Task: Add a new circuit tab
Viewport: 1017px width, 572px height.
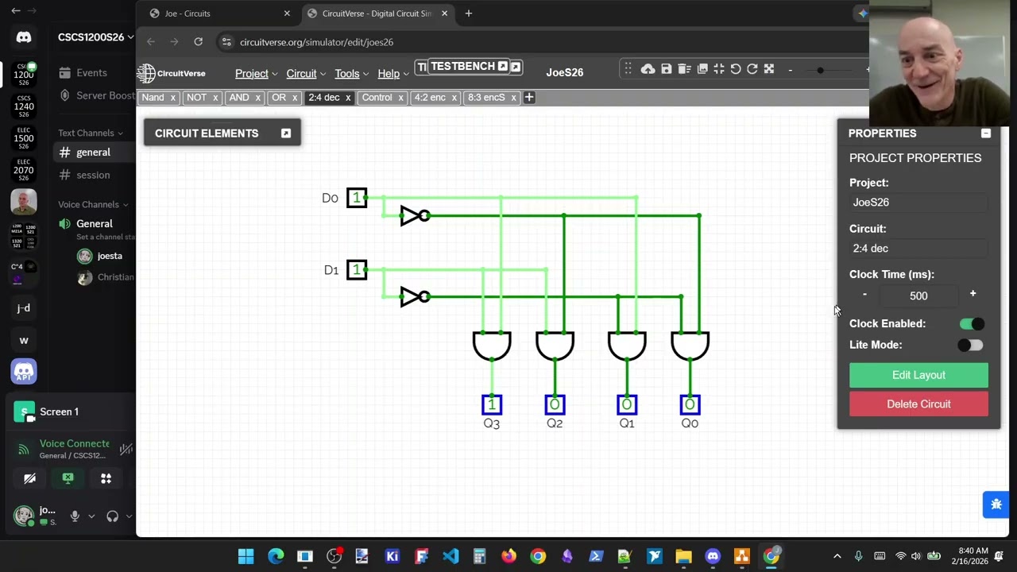Action: pyautogui.click(x=529, y=97)
